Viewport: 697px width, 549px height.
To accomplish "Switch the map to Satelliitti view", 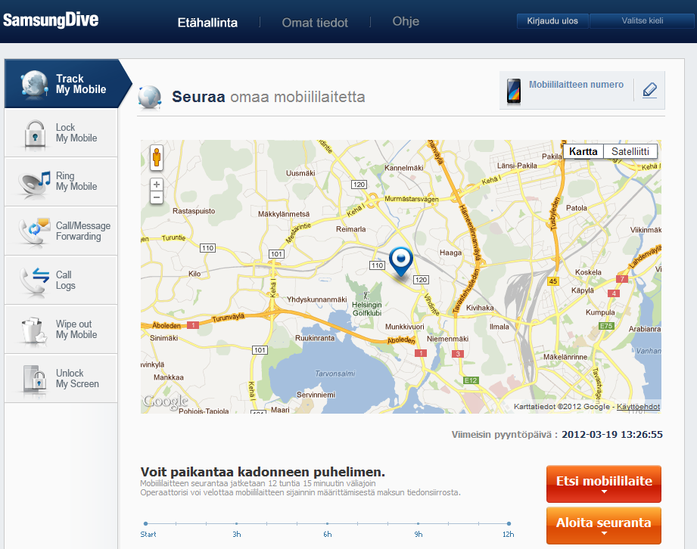I will tap(630, 151).
